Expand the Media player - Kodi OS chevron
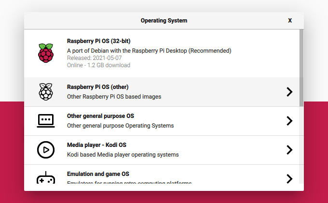 point(289,150)
